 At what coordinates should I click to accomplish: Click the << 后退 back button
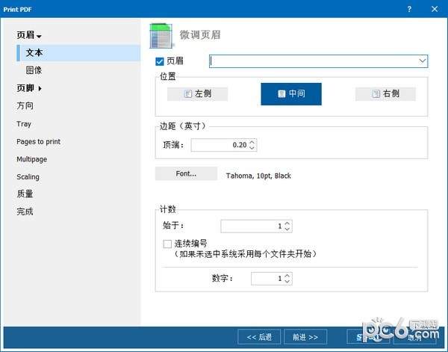tap(263, 337)
